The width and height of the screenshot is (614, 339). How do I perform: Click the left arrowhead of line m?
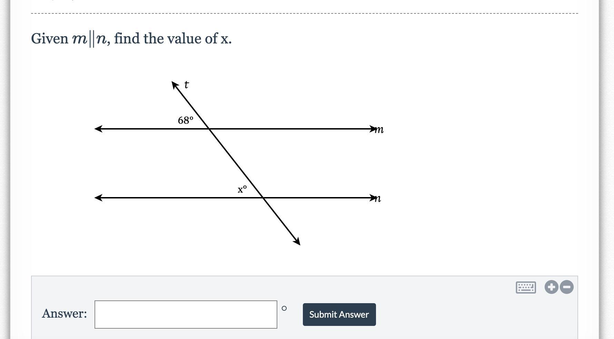[x=99, y=129]
